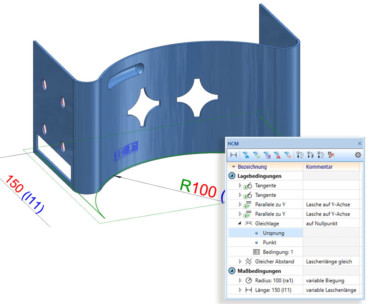Collapse the Gleichlage constraint
This screenshot has width=369, height=304.
(x=239, y=223)
